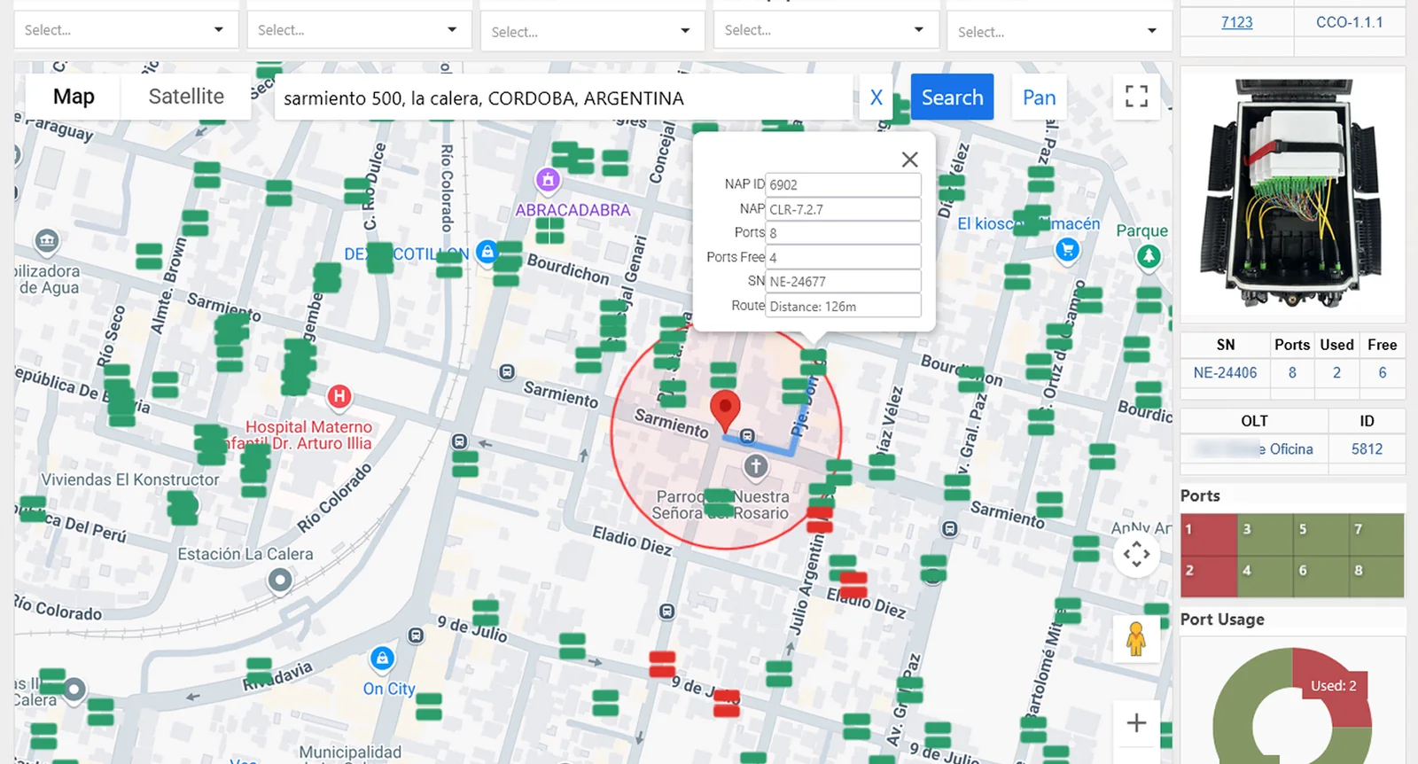Click the OLT ID value 5812

[1367, 449]
